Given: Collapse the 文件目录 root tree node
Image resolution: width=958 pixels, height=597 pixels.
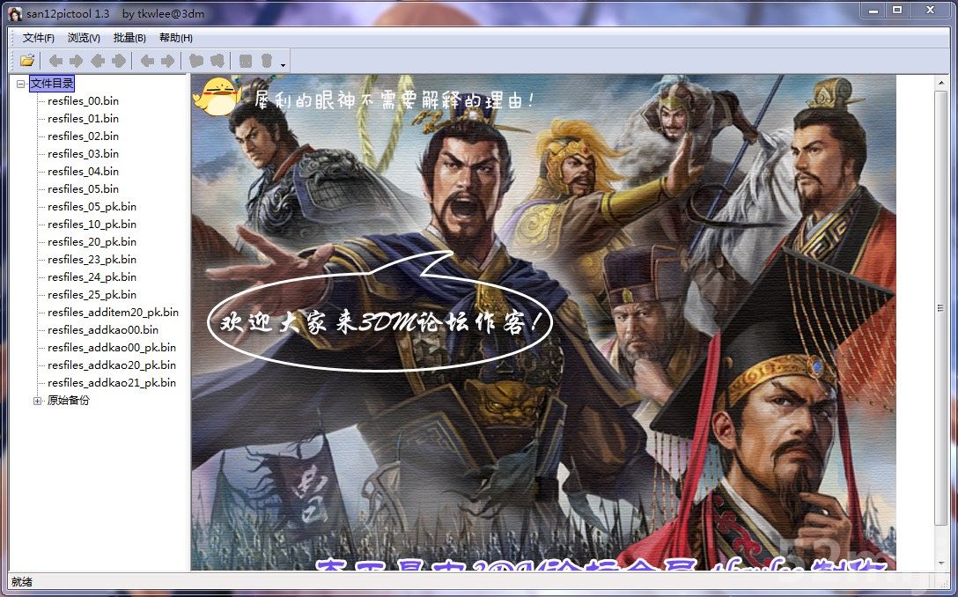Looking at the screenshot, I should [20, 84].
